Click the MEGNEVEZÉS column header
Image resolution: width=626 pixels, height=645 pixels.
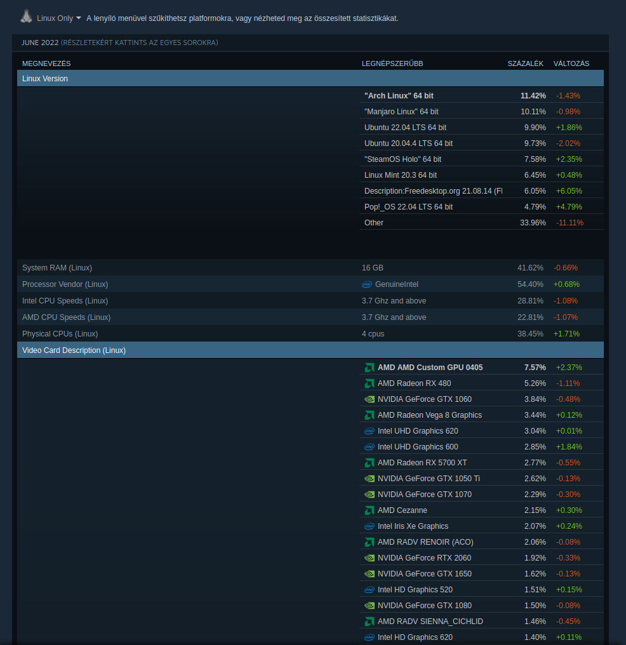coord(46,63)
